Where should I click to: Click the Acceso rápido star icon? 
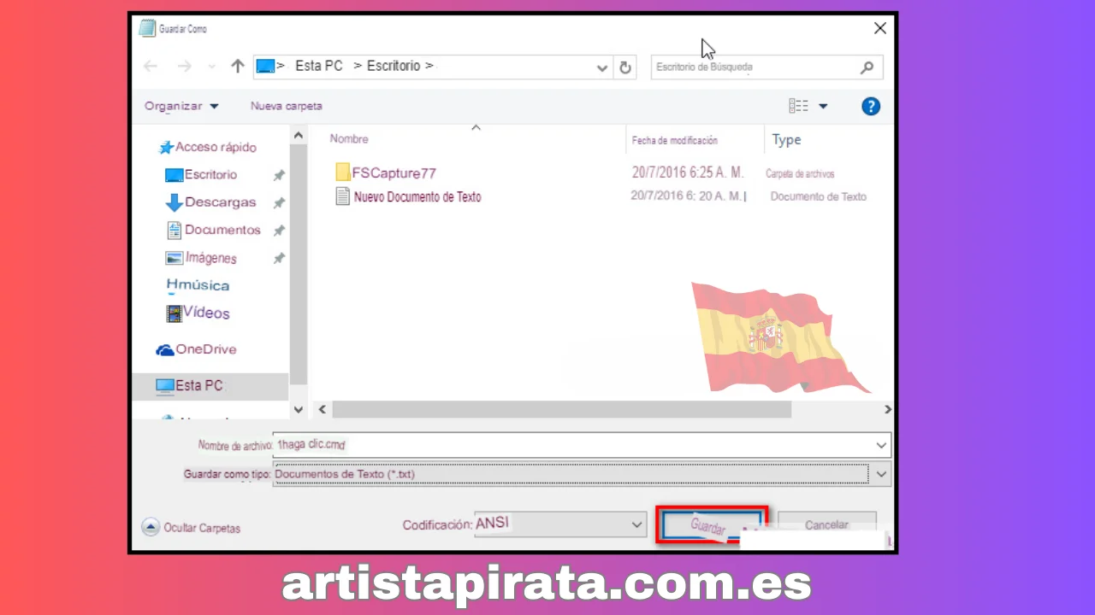coord(166,148)
